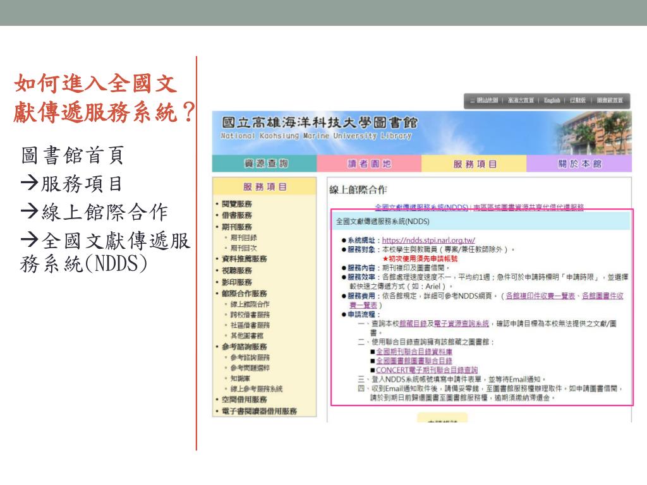The image size is (647, 485).
Task: Open the 全國期刊聯合目錄資料庫 link
Action: click(x=414, y=351)
